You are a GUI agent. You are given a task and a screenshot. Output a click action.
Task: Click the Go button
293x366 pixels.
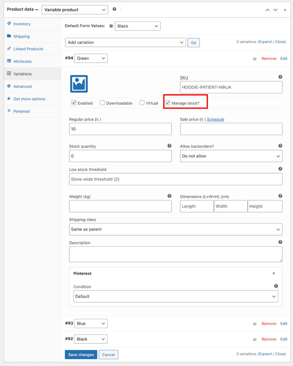tap(194, 43)
